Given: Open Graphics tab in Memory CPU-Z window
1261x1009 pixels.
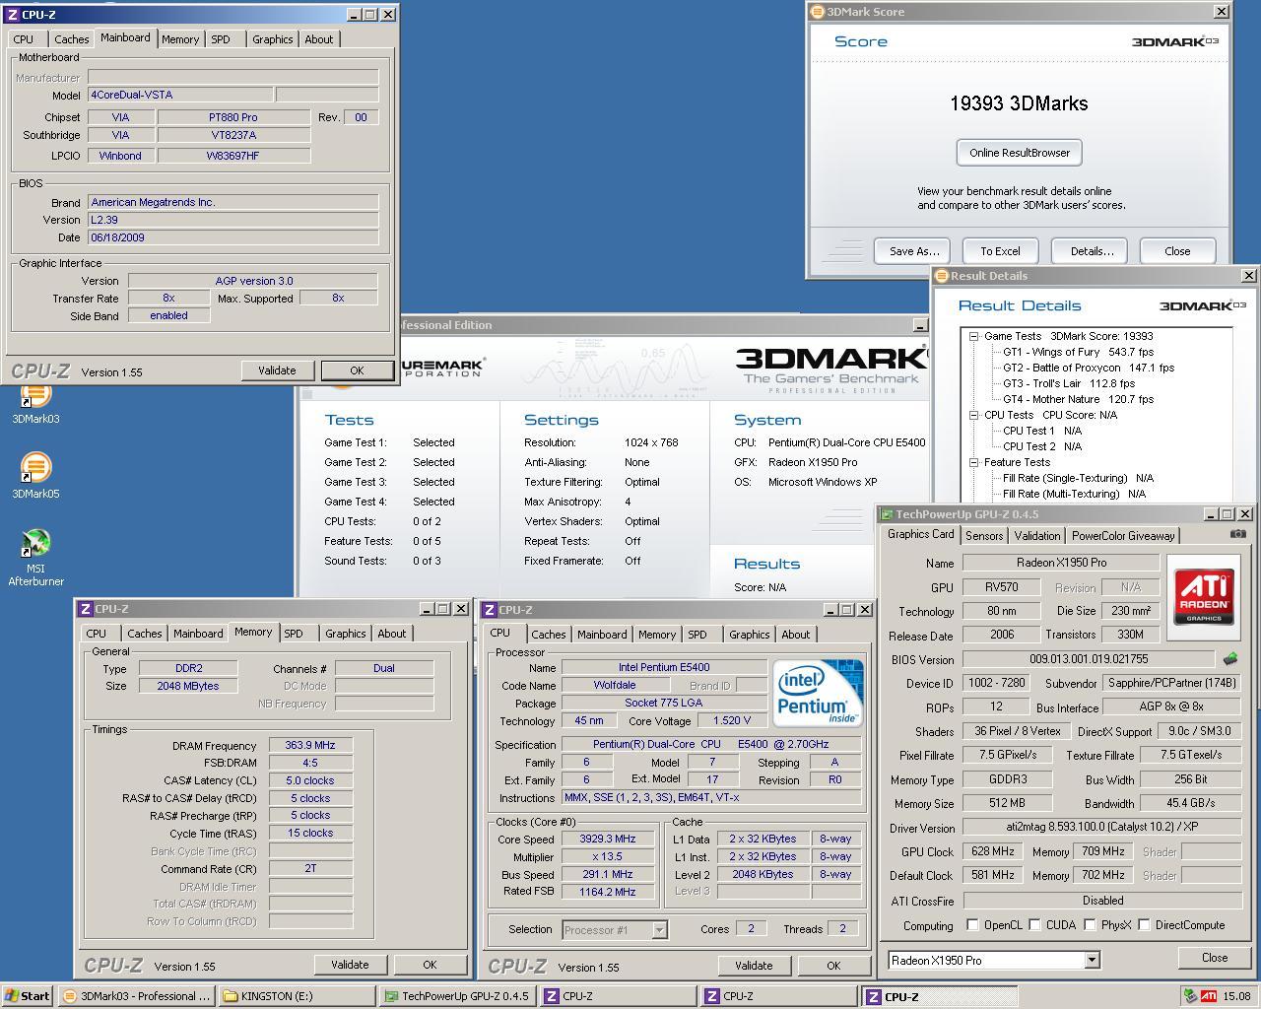Looking at the screenshot, I should click(x=346, y=634).
